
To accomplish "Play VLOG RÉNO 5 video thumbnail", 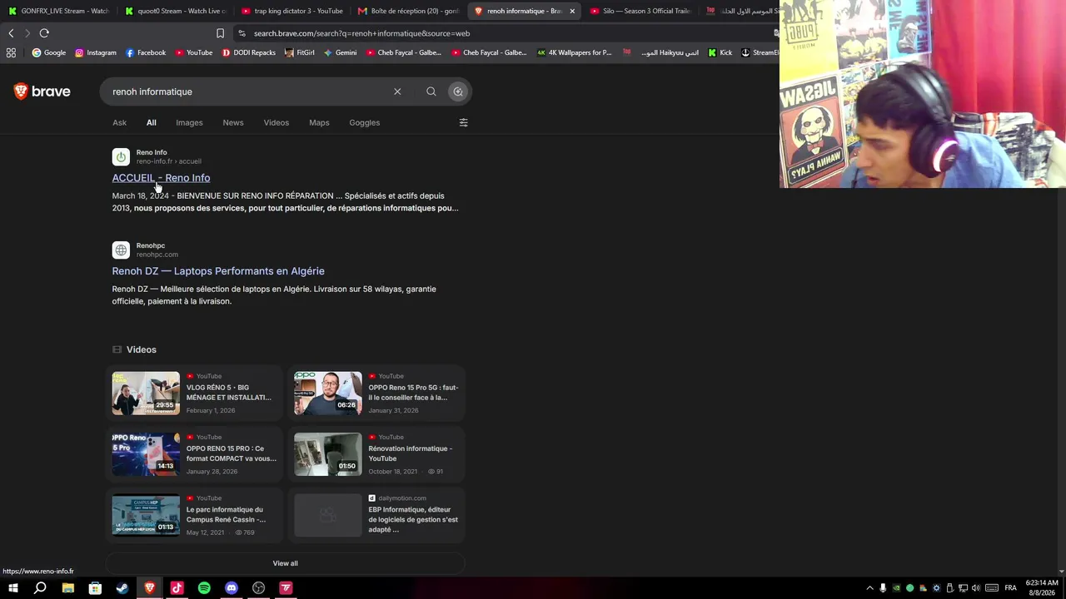I will point(146,393).
